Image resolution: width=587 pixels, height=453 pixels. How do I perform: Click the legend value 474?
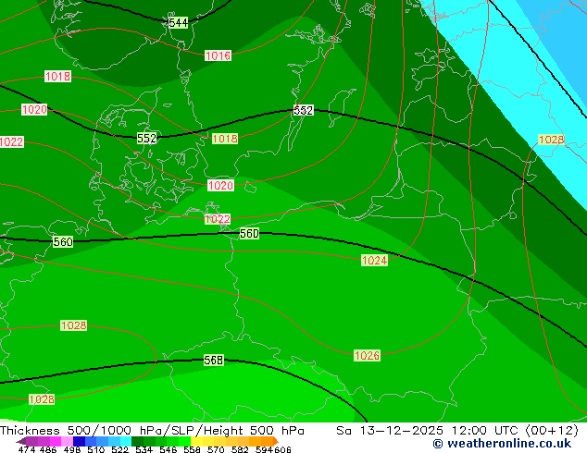(27, 449)
